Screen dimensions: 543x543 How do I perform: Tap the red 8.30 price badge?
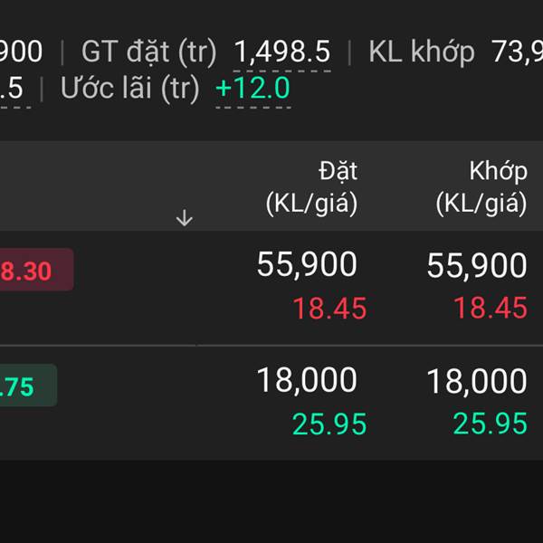click(36, 270)
